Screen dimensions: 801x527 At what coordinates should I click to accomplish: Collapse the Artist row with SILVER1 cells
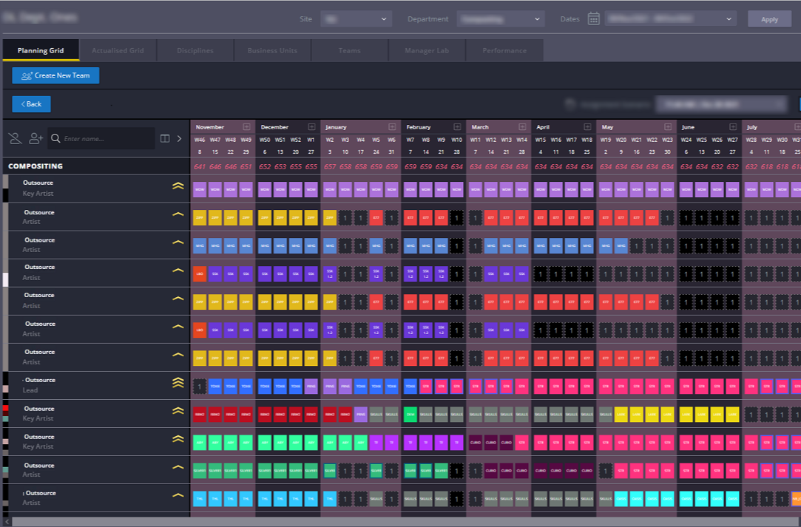click(178, 467)
